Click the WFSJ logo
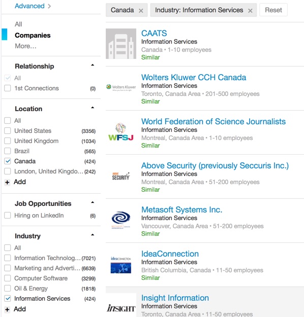The width and height of the screenshot is (304, 317). click(121, 132)
